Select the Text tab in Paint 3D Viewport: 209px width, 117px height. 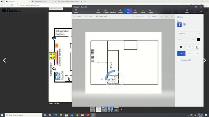[x=128, y=11]
